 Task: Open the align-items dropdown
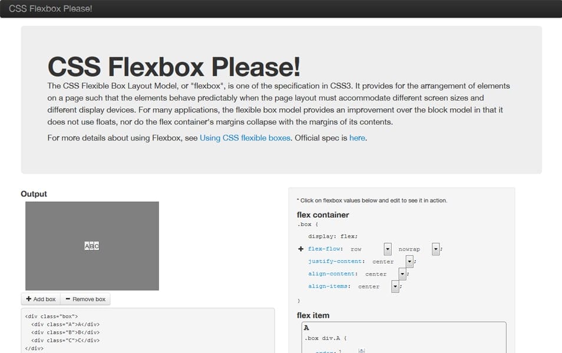tap(395, 287)
